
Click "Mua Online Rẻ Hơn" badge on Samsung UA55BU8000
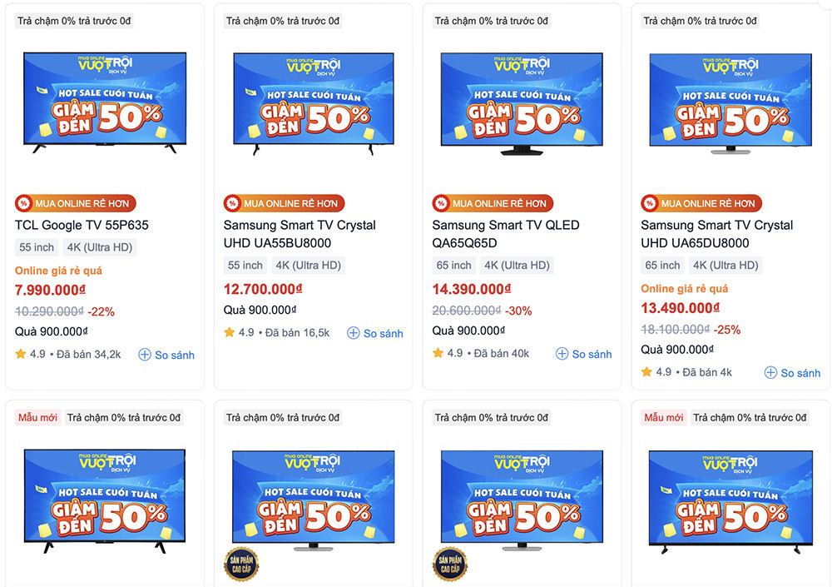(x=284, y=203)
